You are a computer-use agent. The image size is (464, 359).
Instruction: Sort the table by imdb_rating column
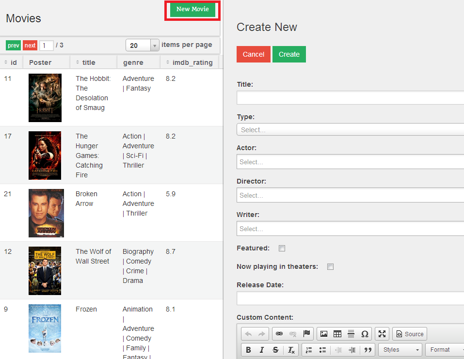pyautogui.click(x=189, y=62)
